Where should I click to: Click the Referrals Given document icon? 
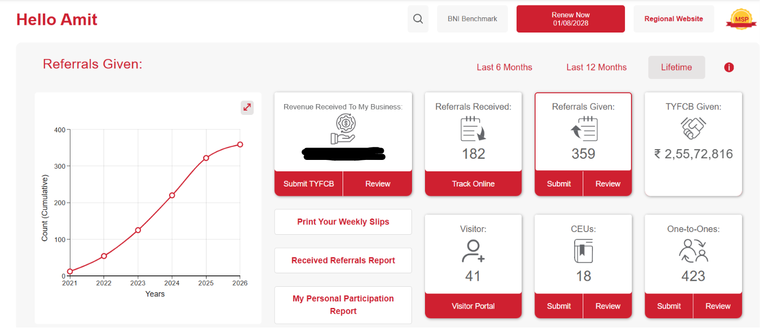point(583,129)
